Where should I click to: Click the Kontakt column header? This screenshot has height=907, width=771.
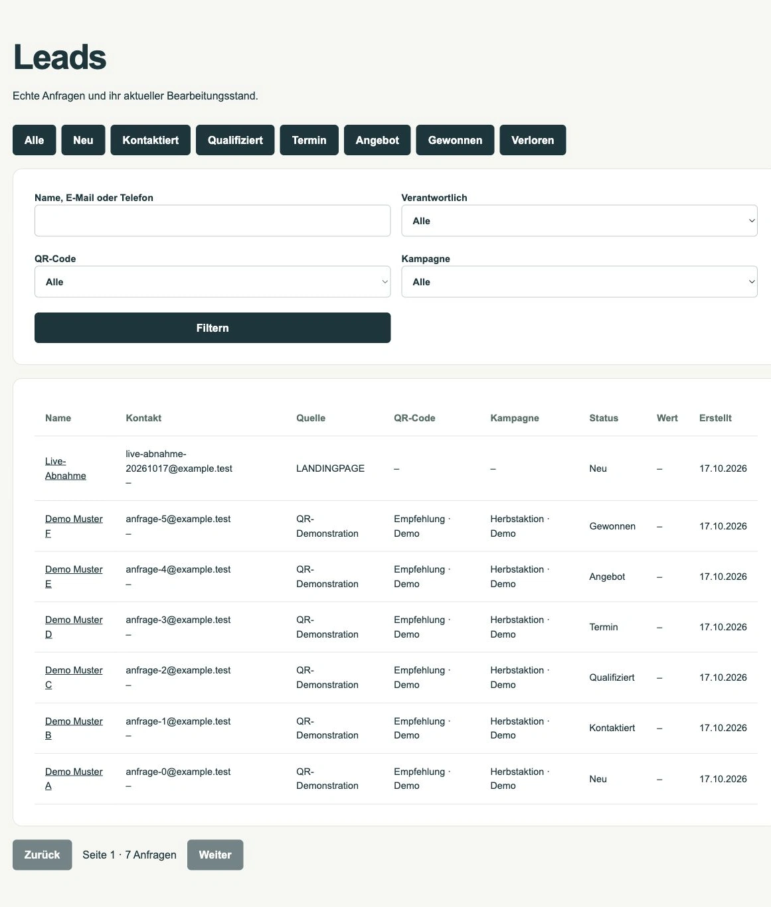[x=143, y=418]
